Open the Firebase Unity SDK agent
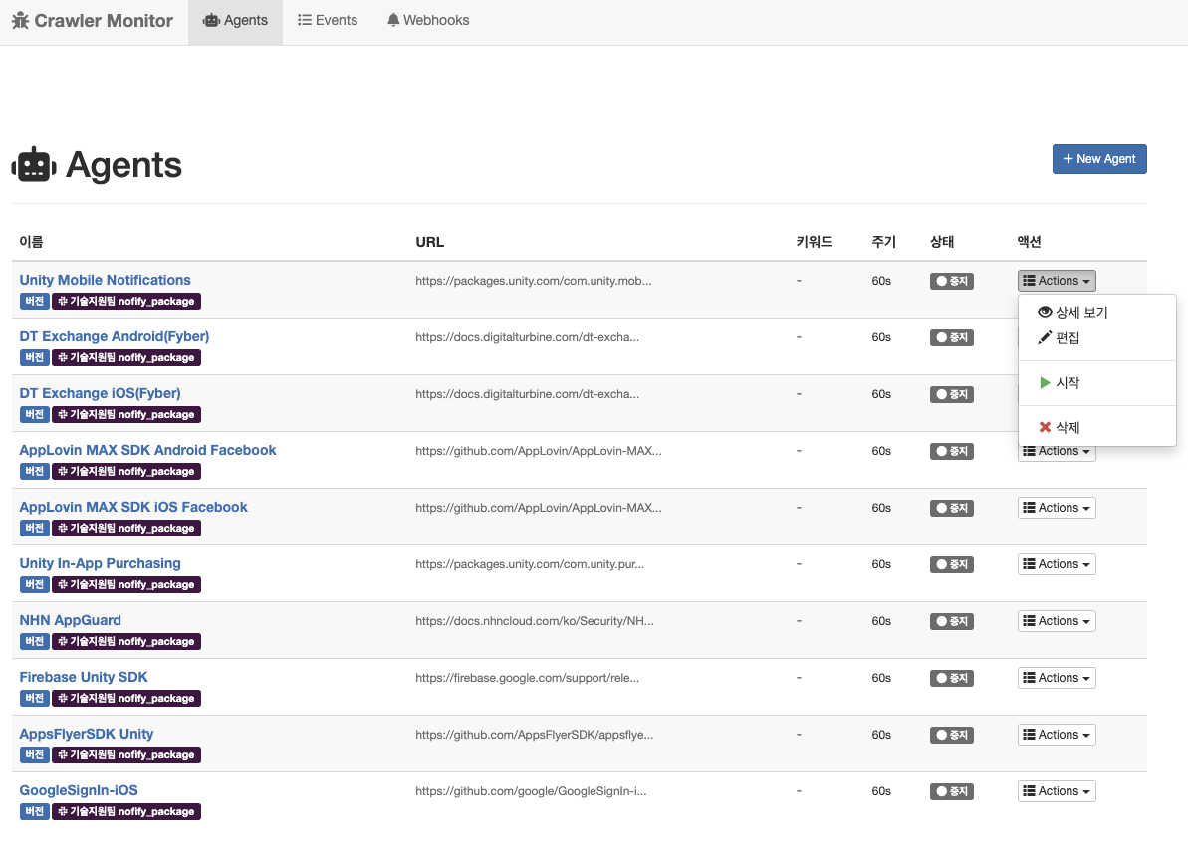 point(84,678)
